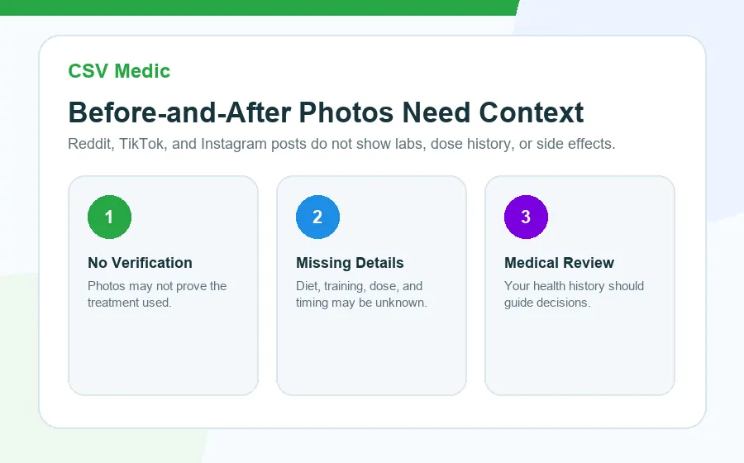Click the CSV Medic brand name
Image resolution: width=744 pixels, height=463 pixels.
[x=119, y=71]
